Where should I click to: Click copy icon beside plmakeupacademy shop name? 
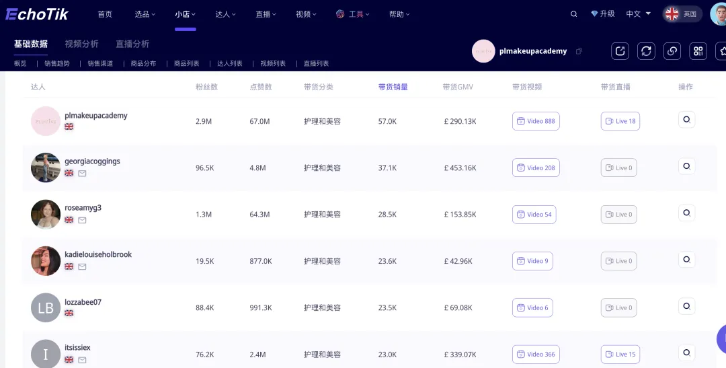[579, 51]
